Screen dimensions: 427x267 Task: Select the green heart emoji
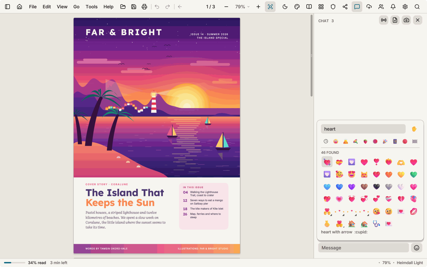click(413, 174)
